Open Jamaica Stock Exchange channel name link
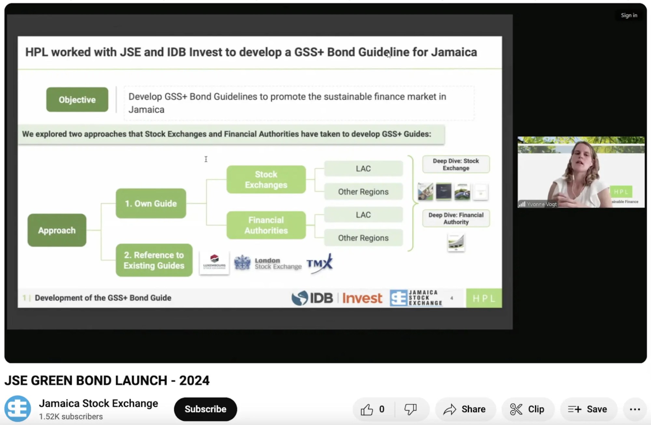This screenshot has width=651, height=425. [98, 403]
